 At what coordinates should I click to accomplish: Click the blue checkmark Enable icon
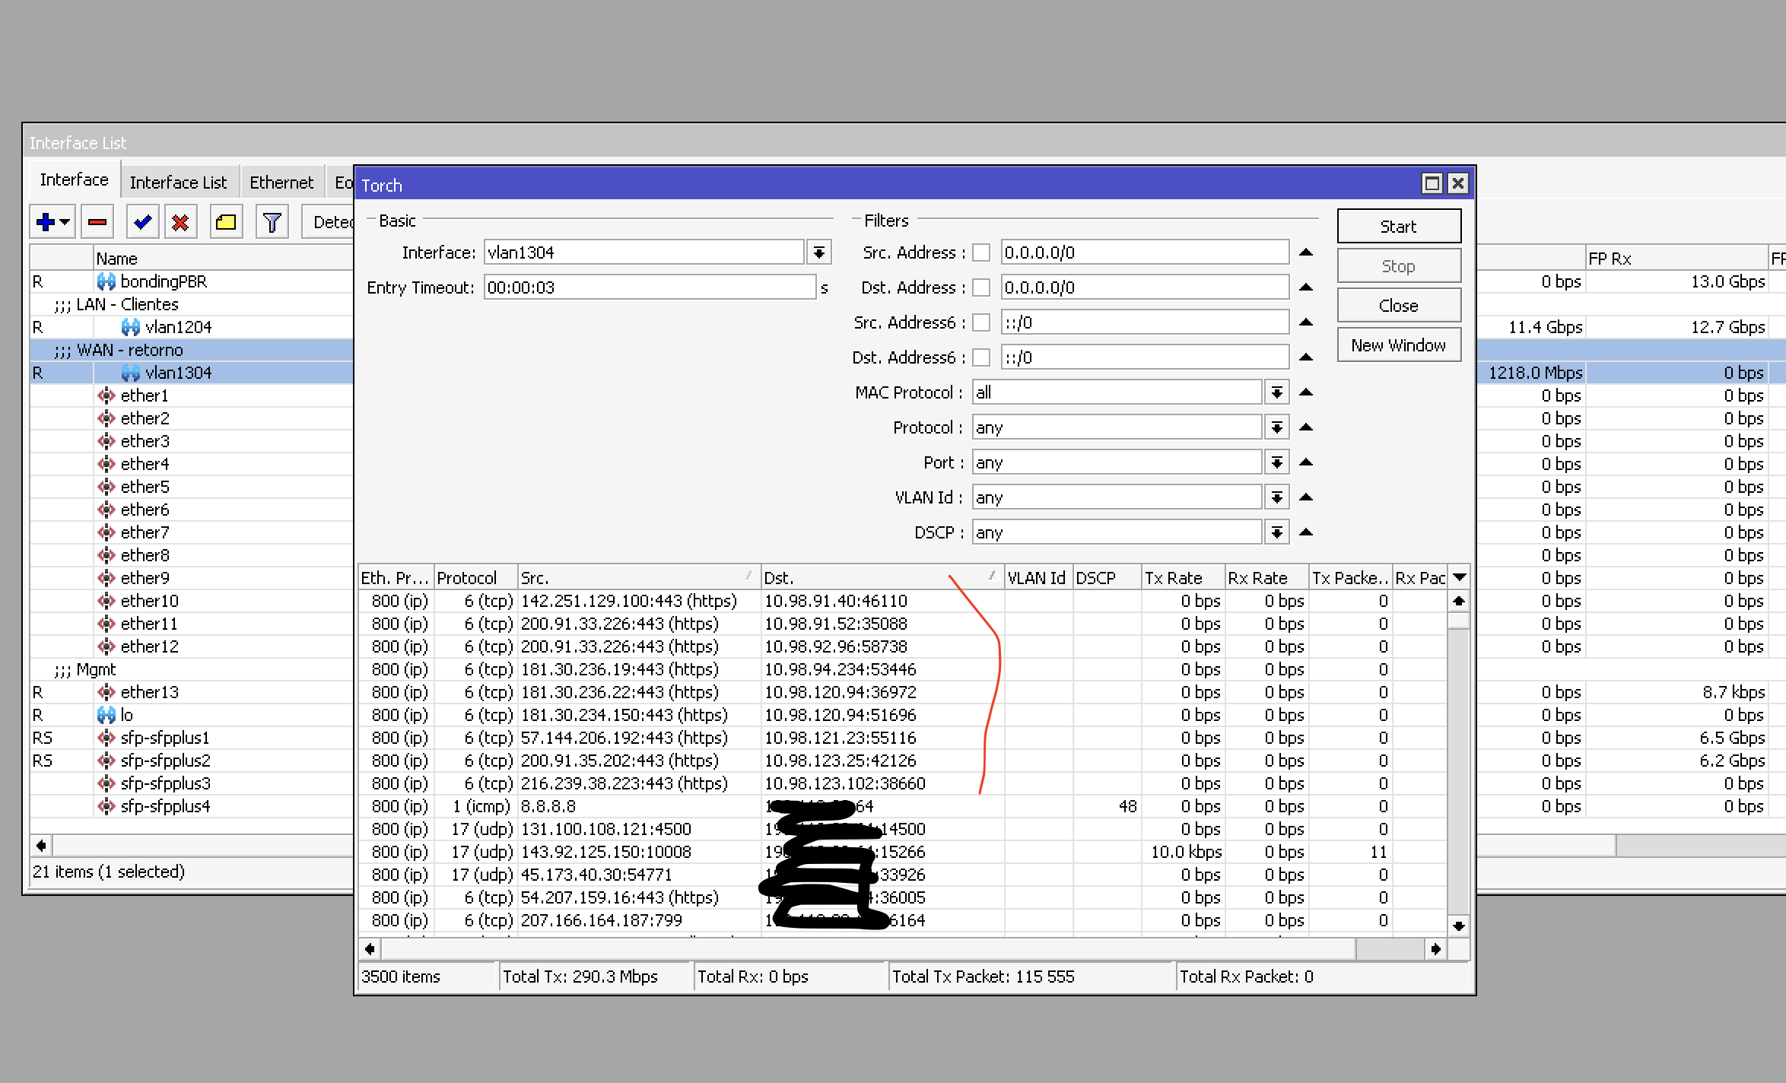142,222
